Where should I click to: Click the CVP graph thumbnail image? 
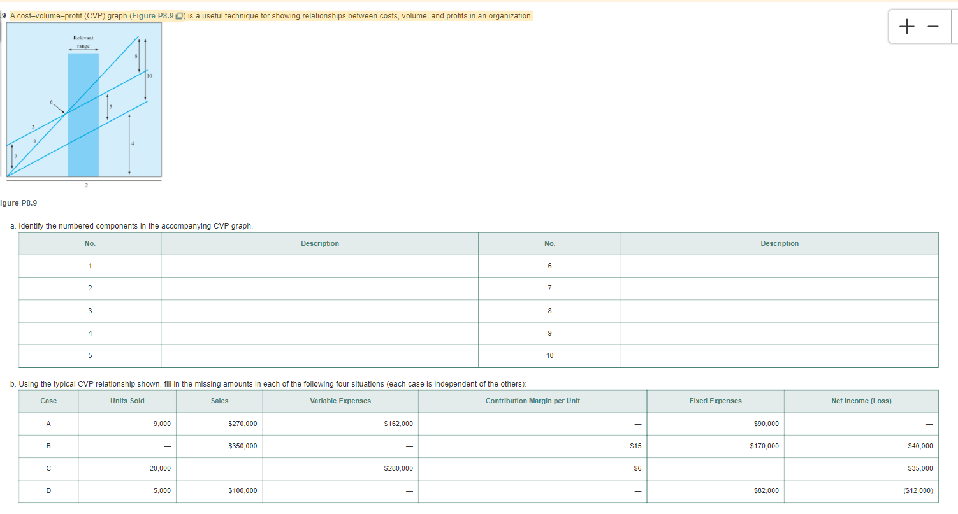(83, 102)
